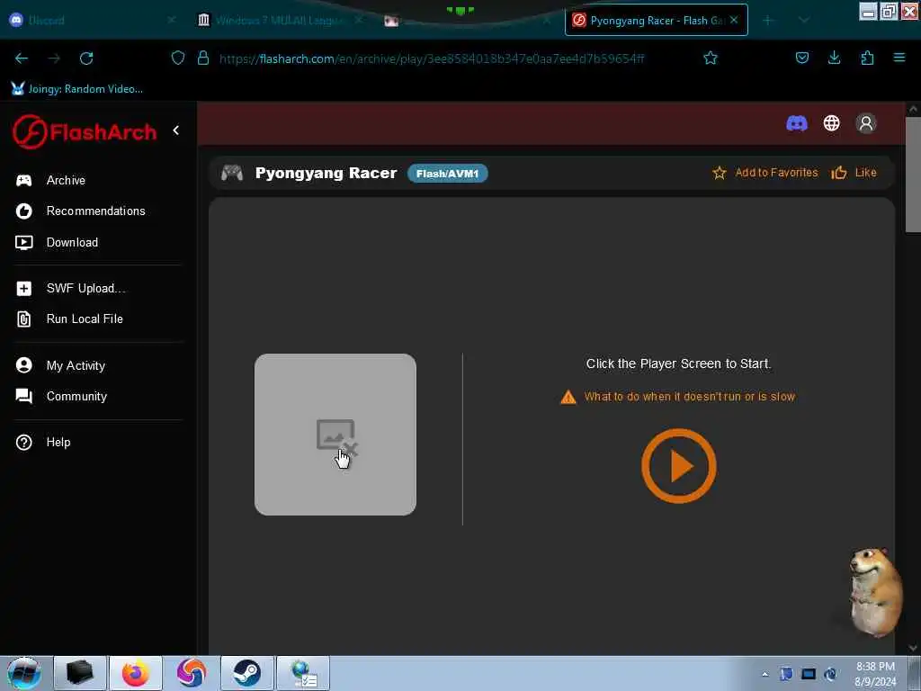This screenshot has height=691, width=921.
Task: Open the user account icon
Action: pos(866,123)
